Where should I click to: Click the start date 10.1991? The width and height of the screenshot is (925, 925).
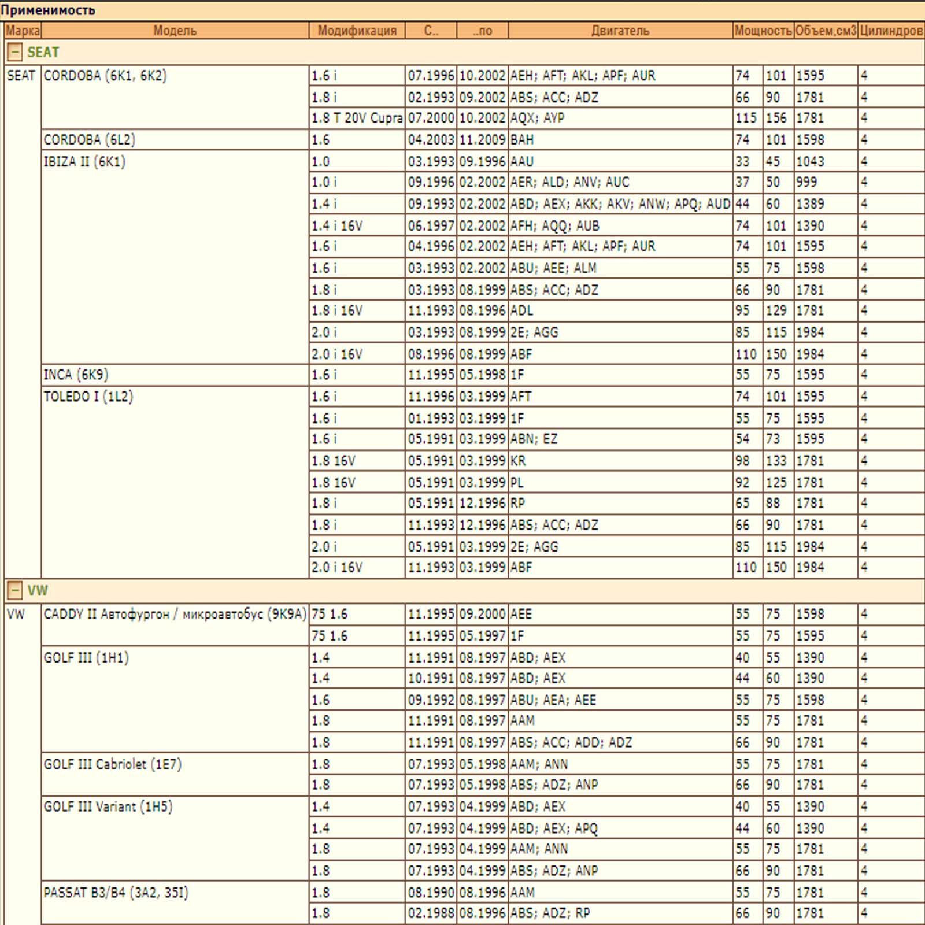[431, 678]
